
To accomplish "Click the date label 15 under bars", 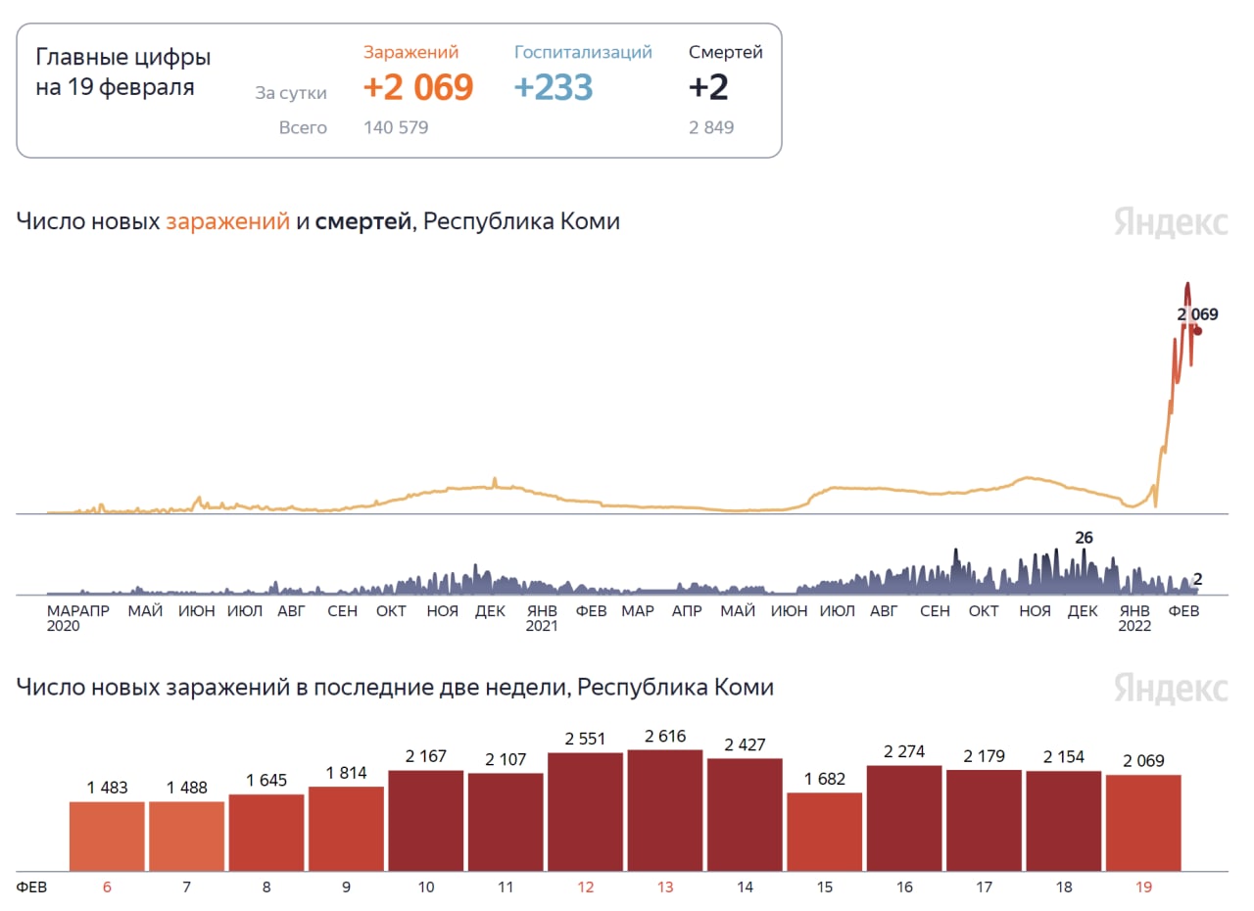I will click(x=825, y=887).
